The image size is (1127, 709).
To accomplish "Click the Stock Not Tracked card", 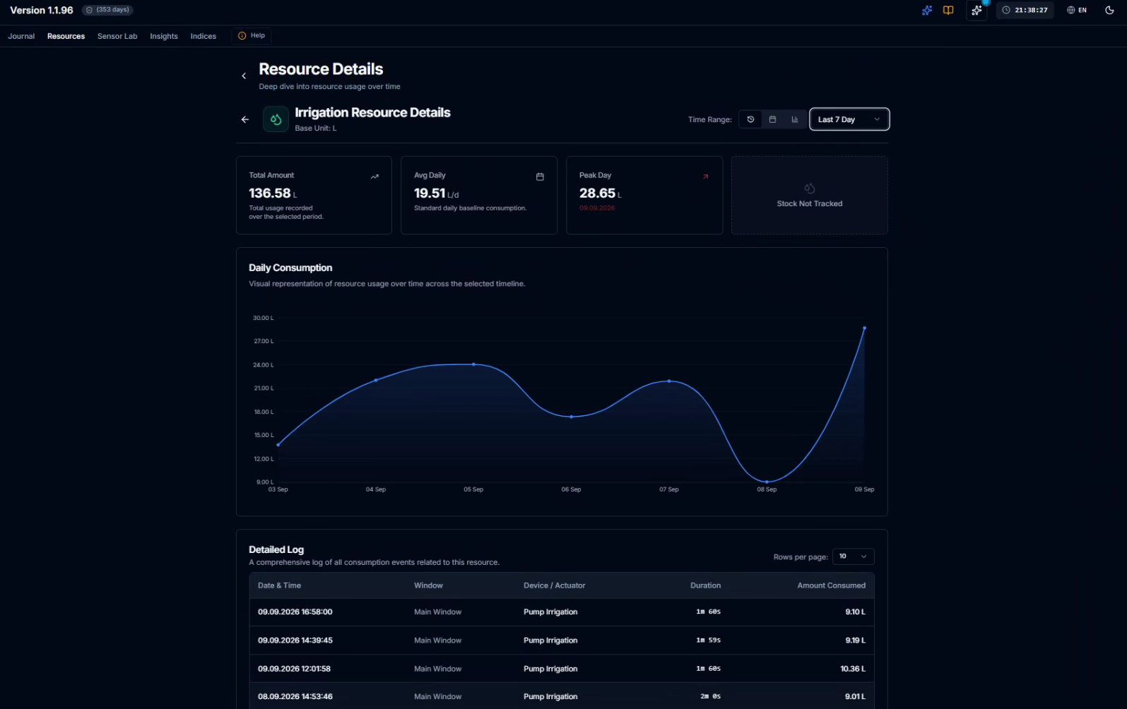I will 809,195.
